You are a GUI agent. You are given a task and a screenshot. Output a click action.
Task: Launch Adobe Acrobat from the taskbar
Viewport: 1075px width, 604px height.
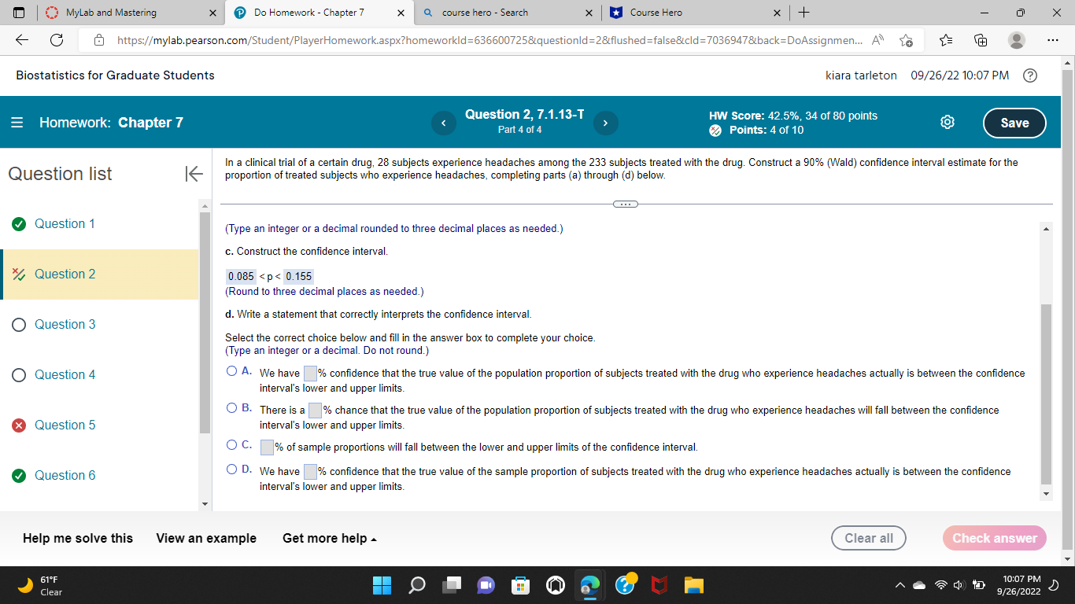[659, 585]
